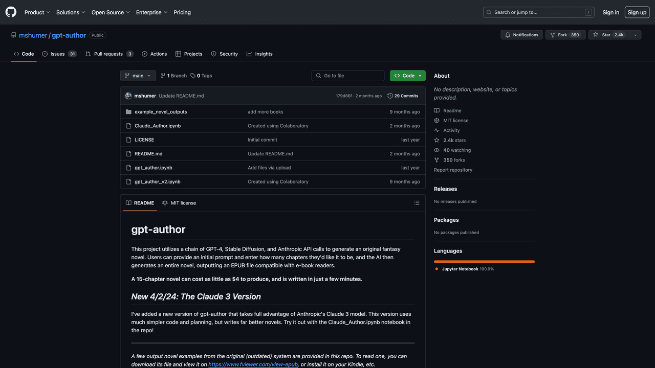Screen dimensions: 655x368
Task: Click the 'New 4/2/24: The Claude 3 Version' heading
Action: [196, 296]
